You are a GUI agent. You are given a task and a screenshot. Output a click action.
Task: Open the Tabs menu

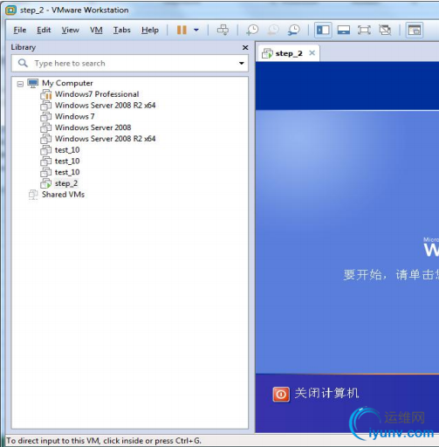[121, 30]
